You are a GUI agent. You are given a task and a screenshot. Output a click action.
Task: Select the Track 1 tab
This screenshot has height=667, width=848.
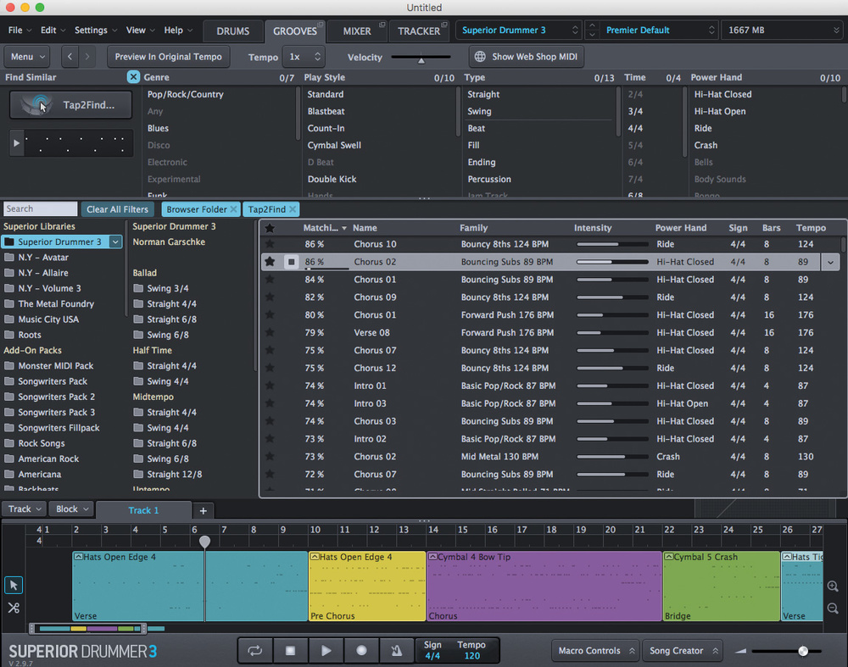coord(143,510)
